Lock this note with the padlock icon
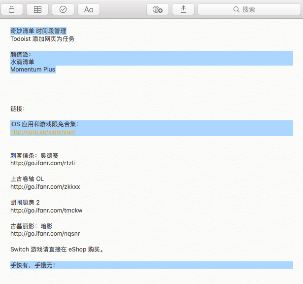 12,9
